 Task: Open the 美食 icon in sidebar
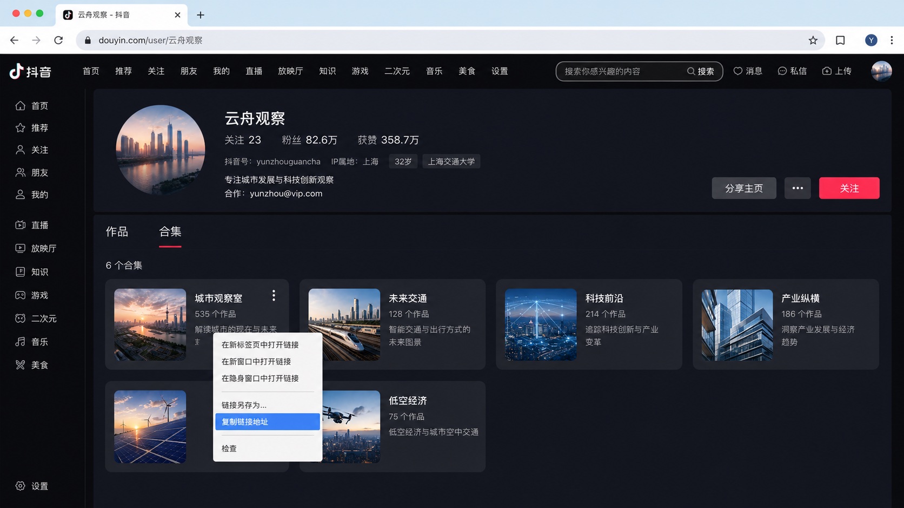(x=20, y=365)
